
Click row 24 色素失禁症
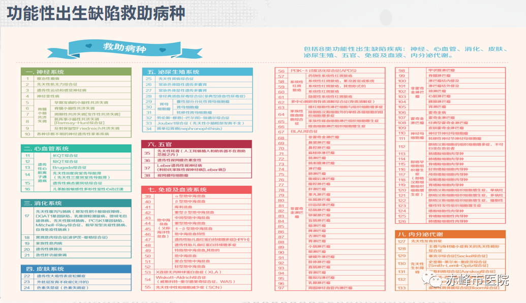coord(76,288)
